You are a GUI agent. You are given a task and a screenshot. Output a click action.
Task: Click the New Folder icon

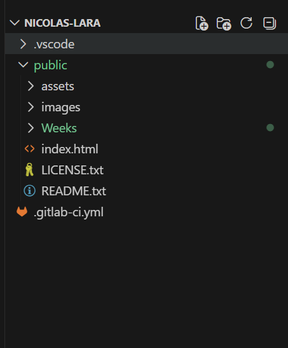[x=224, y=24]
